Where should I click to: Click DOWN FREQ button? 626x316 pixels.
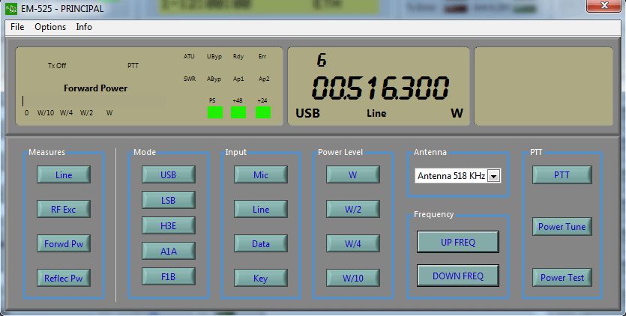(458, 276)
